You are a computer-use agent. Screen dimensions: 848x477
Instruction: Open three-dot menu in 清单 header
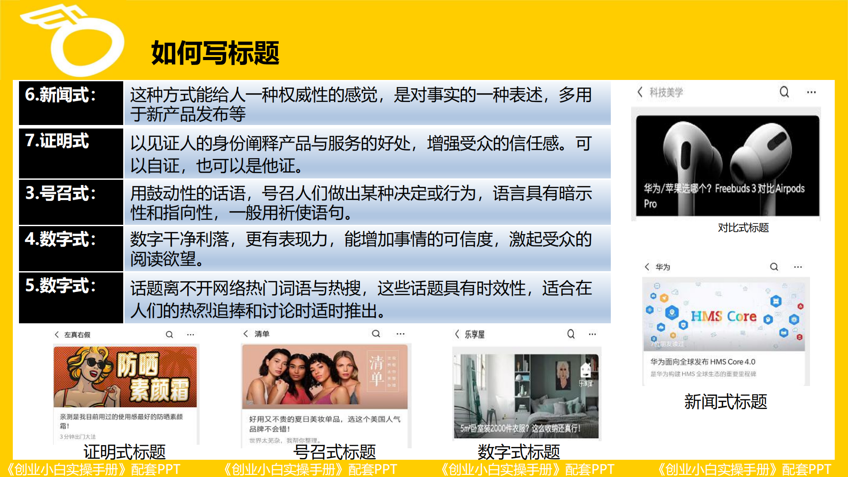coord(400,333)
